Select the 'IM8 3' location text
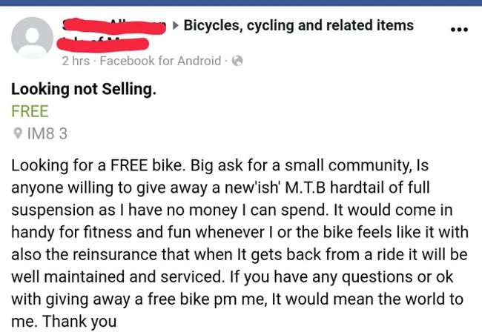This screenshot has width=482, height=335. coord(47,134)
